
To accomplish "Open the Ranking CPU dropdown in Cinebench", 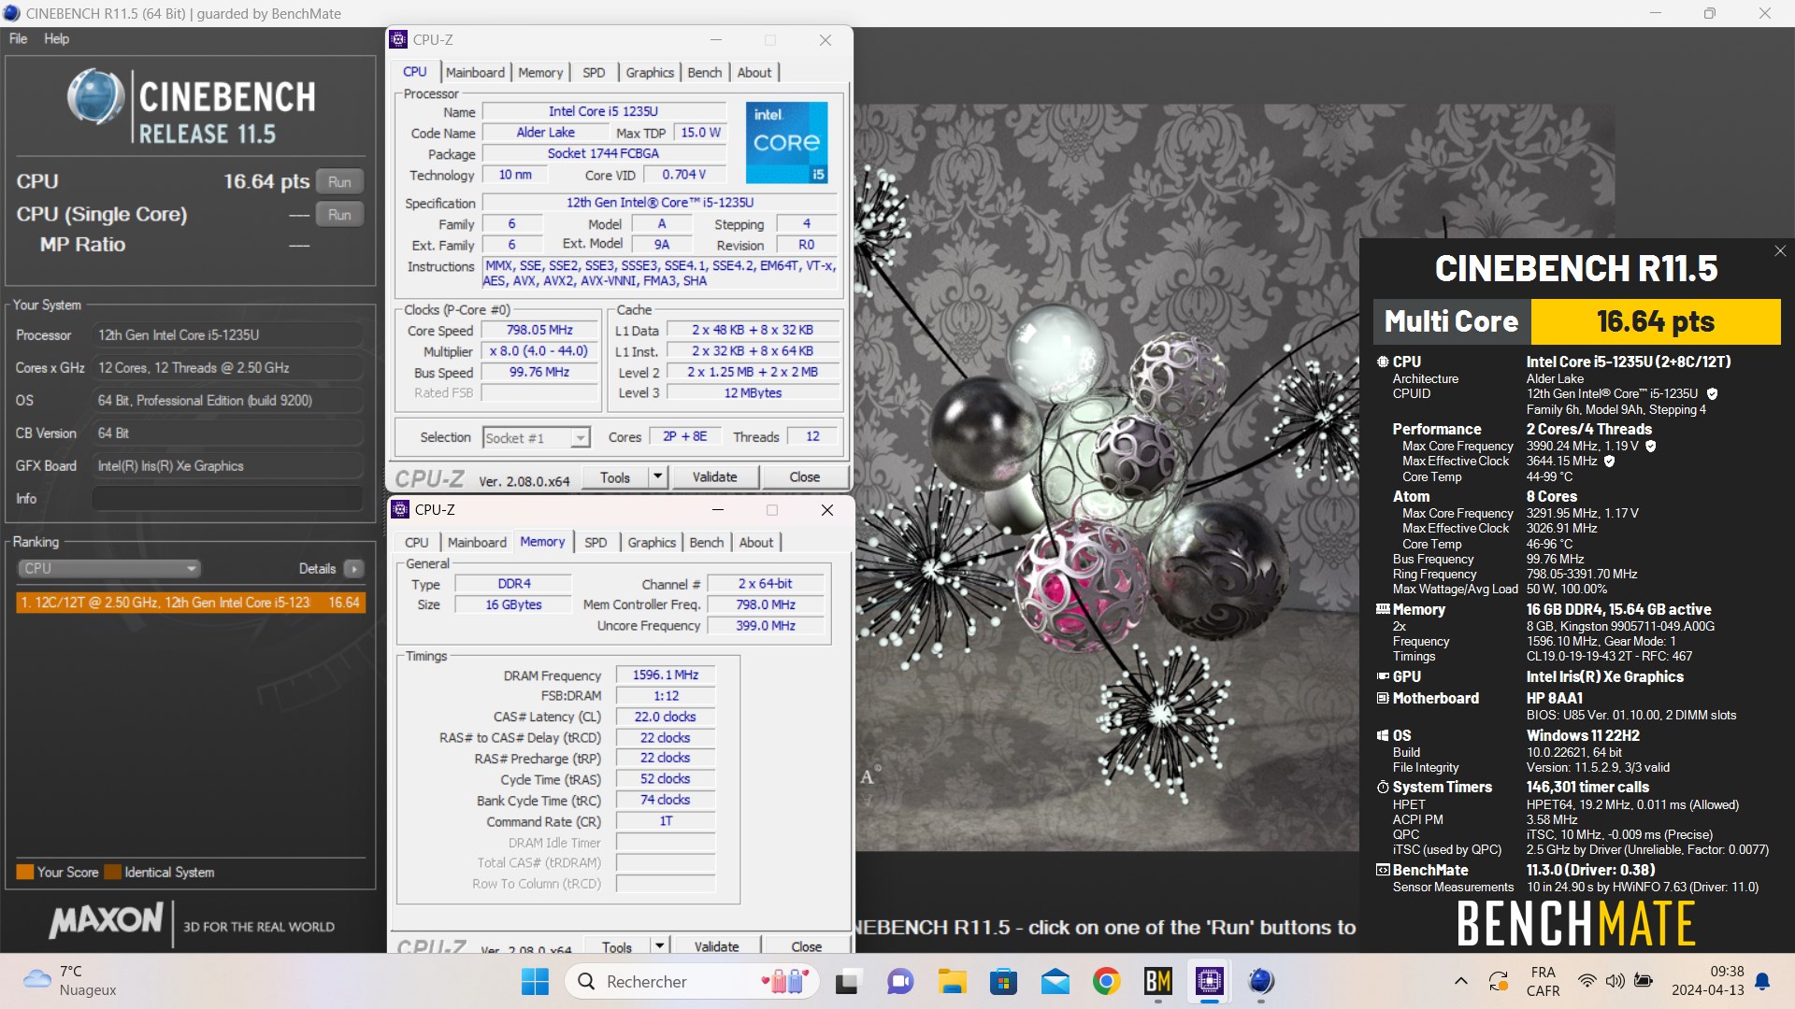I will point(108,568).
